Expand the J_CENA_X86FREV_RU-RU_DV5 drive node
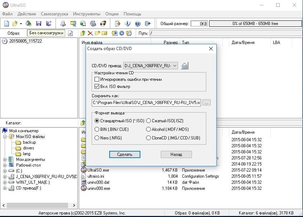Screen dimensions: 303x217 tap(5, 177)
